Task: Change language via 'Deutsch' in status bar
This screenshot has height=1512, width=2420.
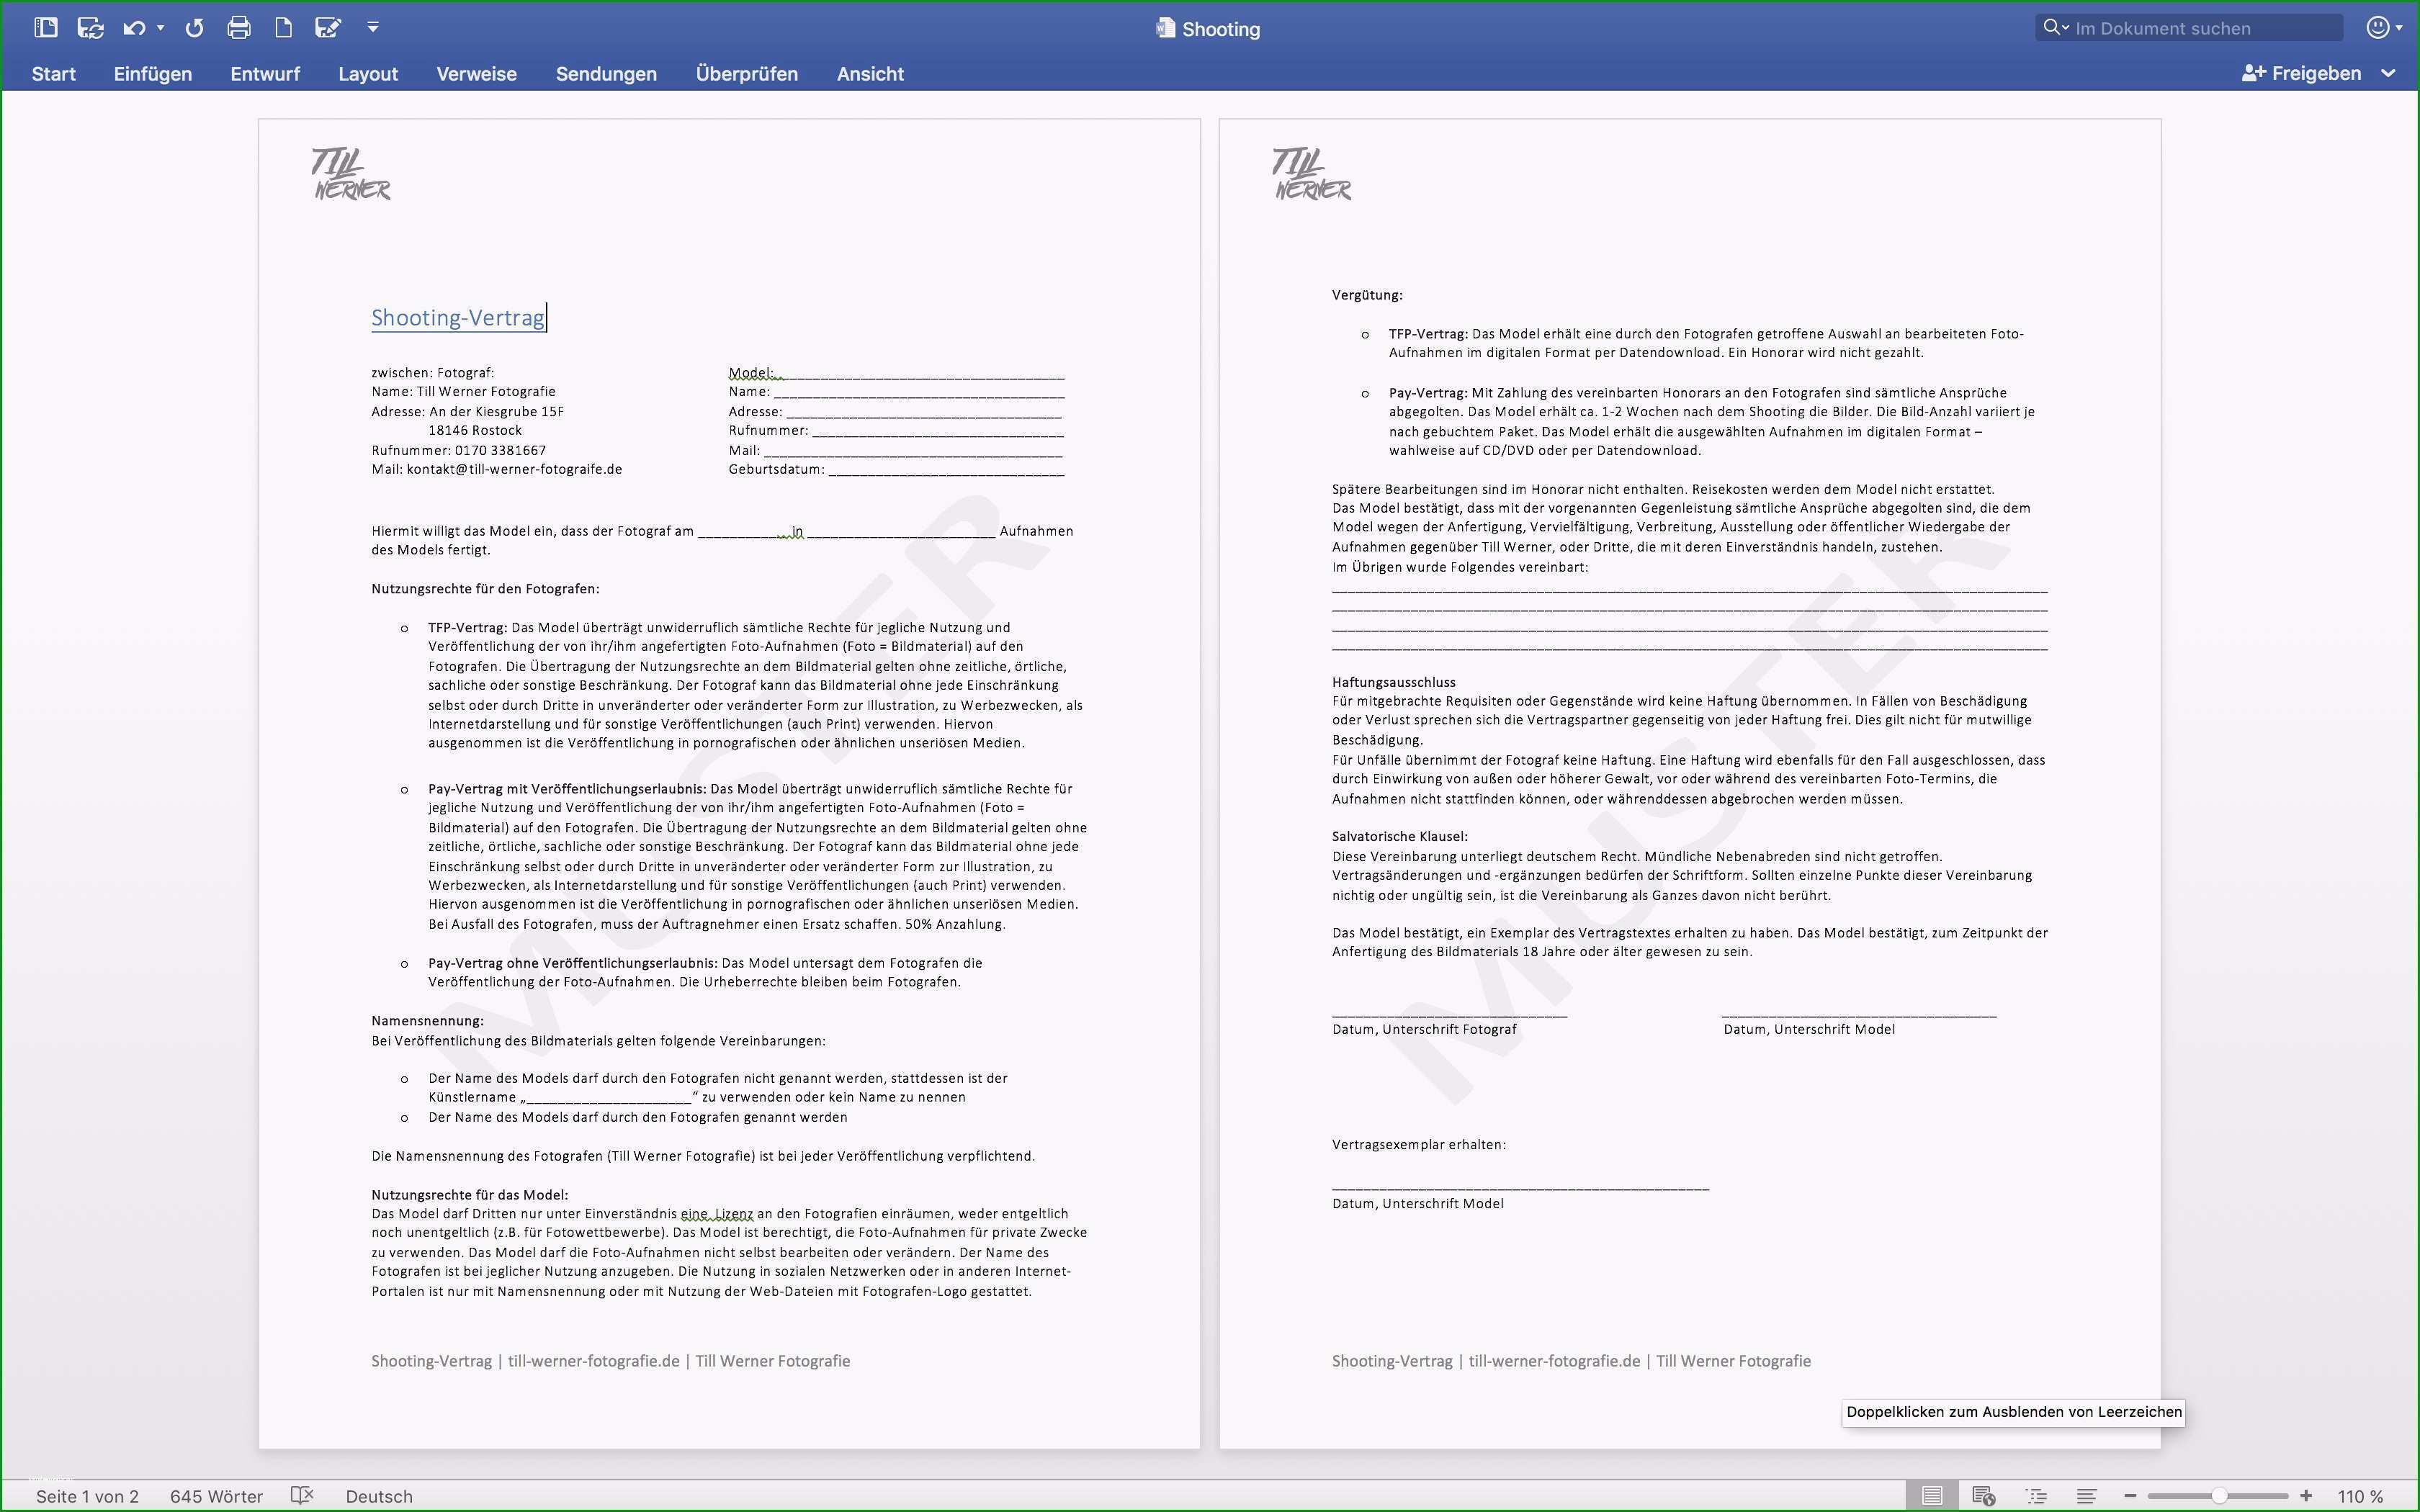Action: pos(379,1496)
